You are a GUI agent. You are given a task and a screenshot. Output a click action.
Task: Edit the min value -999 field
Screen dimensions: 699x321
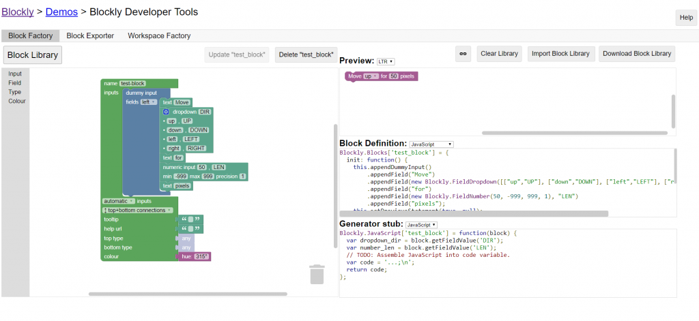181,177
